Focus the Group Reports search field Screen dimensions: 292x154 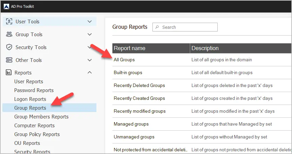[185, 27]
